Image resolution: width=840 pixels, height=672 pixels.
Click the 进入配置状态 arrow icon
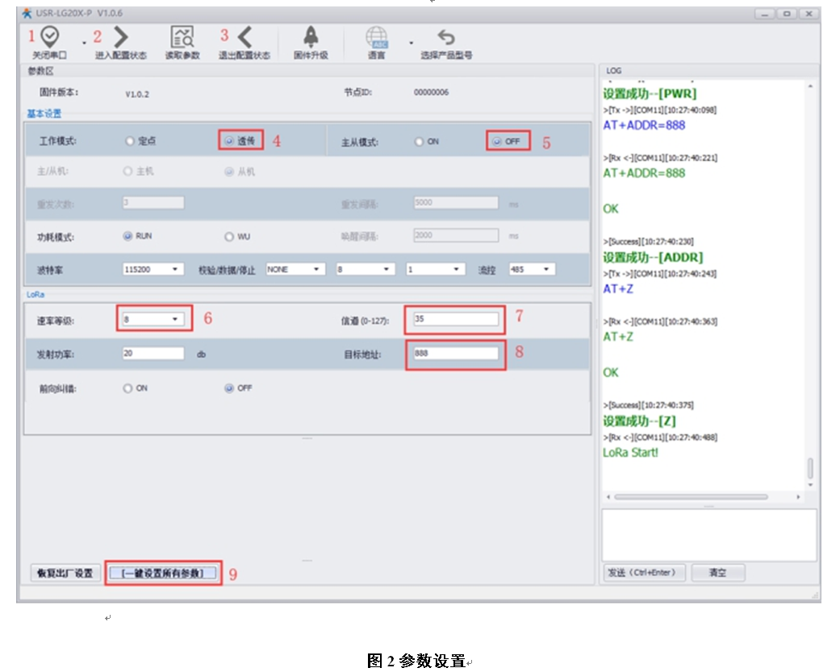(121, 36)
